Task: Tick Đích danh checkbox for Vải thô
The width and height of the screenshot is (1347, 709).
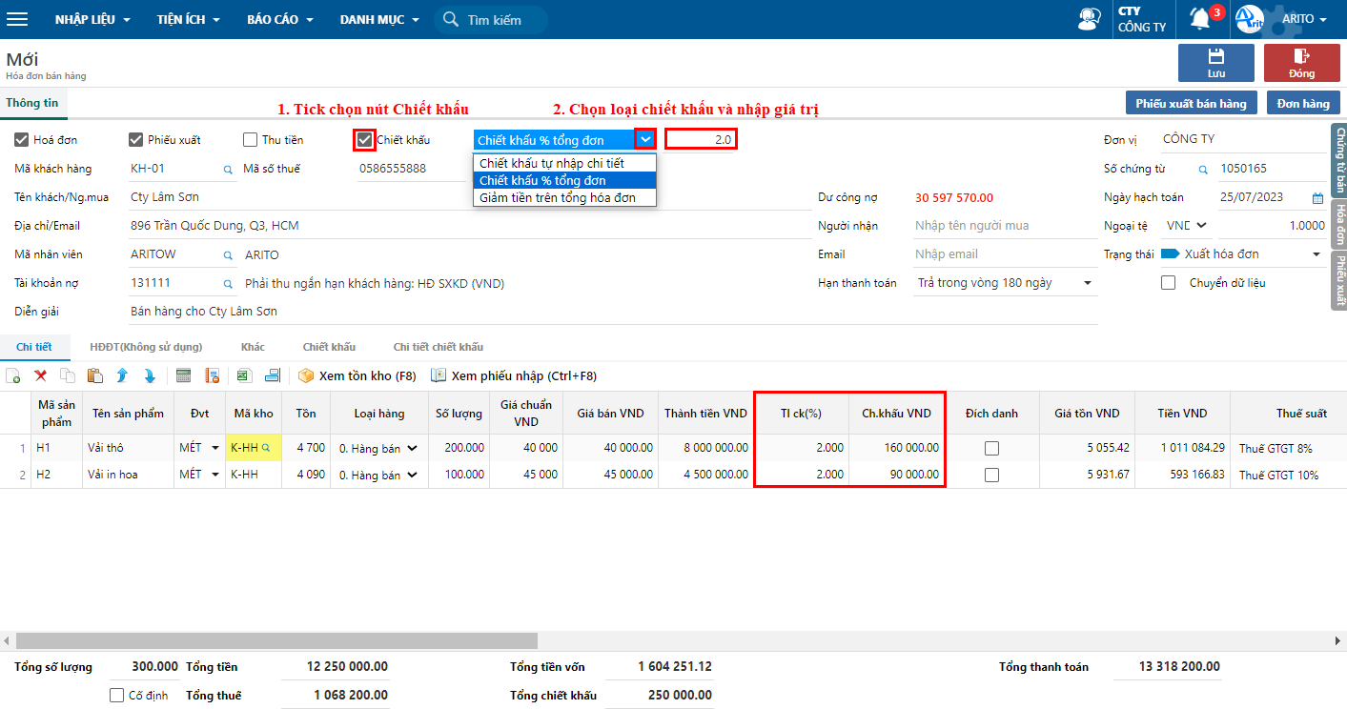Action: click(991, 447)
